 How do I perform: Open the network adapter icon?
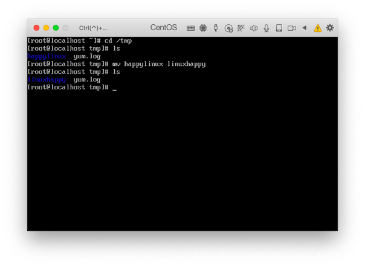pos(241,28)
